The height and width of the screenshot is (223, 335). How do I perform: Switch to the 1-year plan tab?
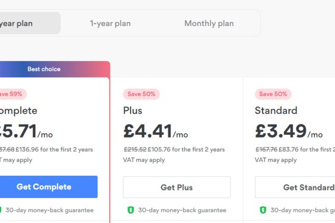110,23
